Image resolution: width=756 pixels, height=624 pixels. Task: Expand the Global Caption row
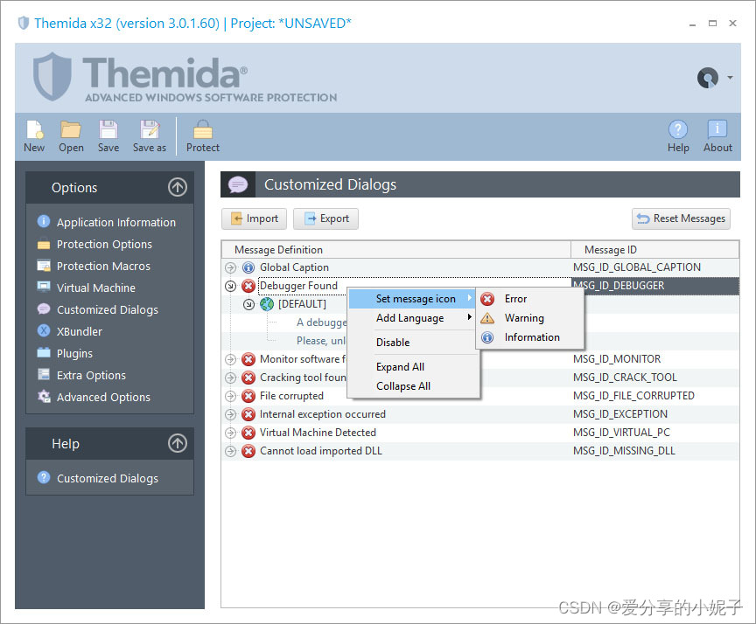coord(230,267)
